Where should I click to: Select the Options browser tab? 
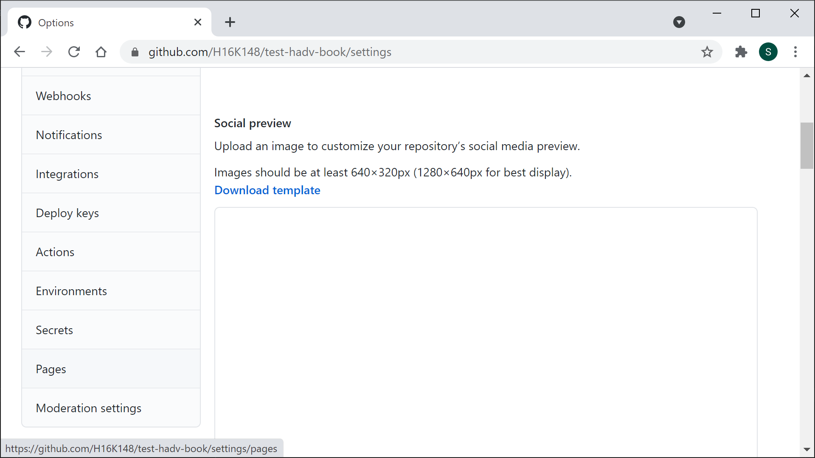point(110,22)
